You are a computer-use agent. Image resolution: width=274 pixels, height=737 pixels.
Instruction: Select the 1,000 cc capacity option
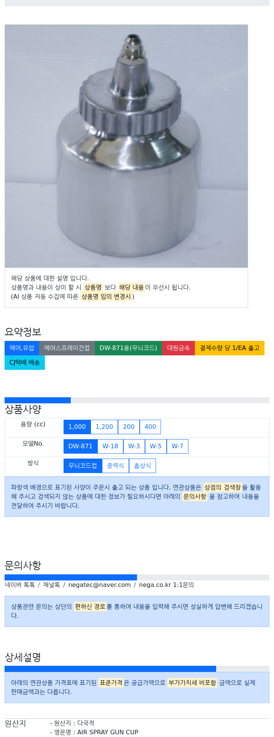77,427
